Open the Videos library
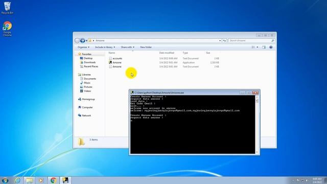Screen dimensions: 327x184 pyautogui.click(x=87, y=91)
